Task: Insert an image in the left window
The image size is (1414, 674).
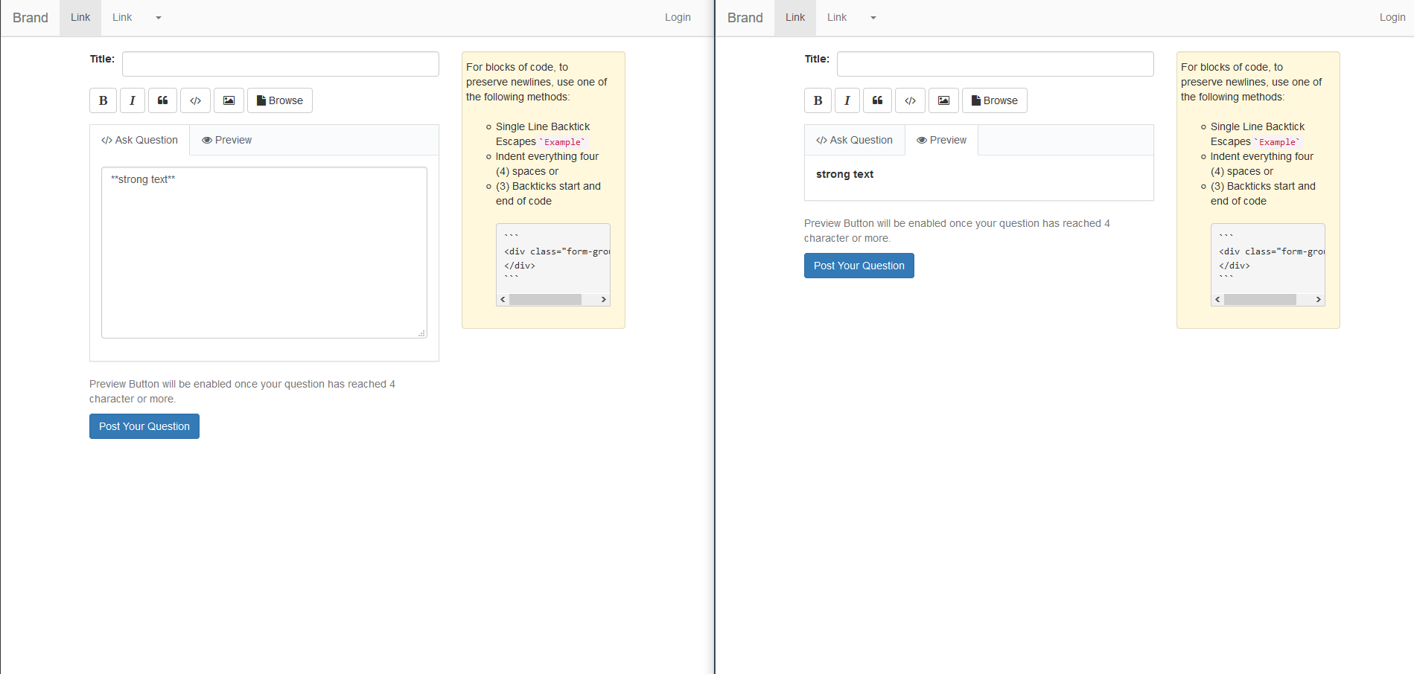Action: pos(229,100)
